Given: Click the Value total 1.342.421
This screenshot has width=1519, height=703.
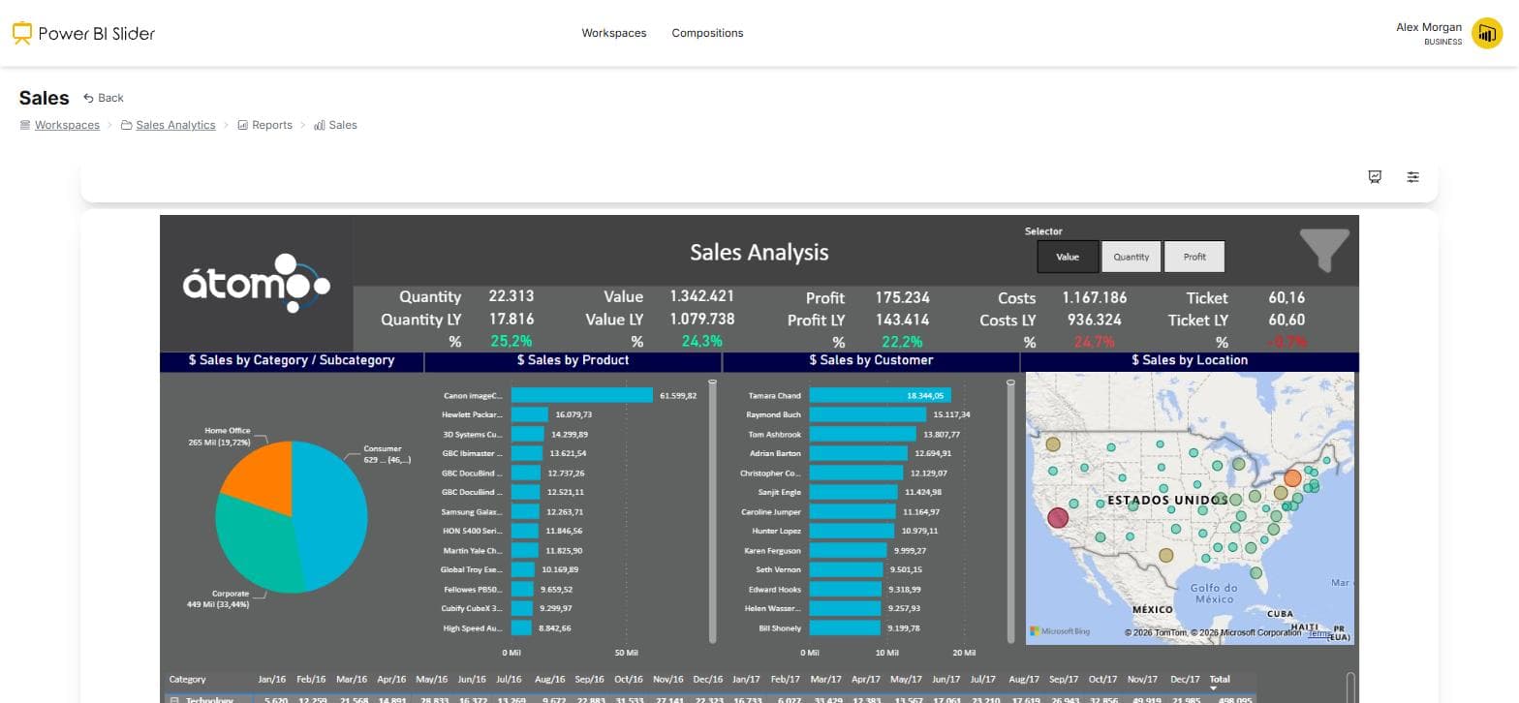Looking at the screenshot, I should 701,296.
